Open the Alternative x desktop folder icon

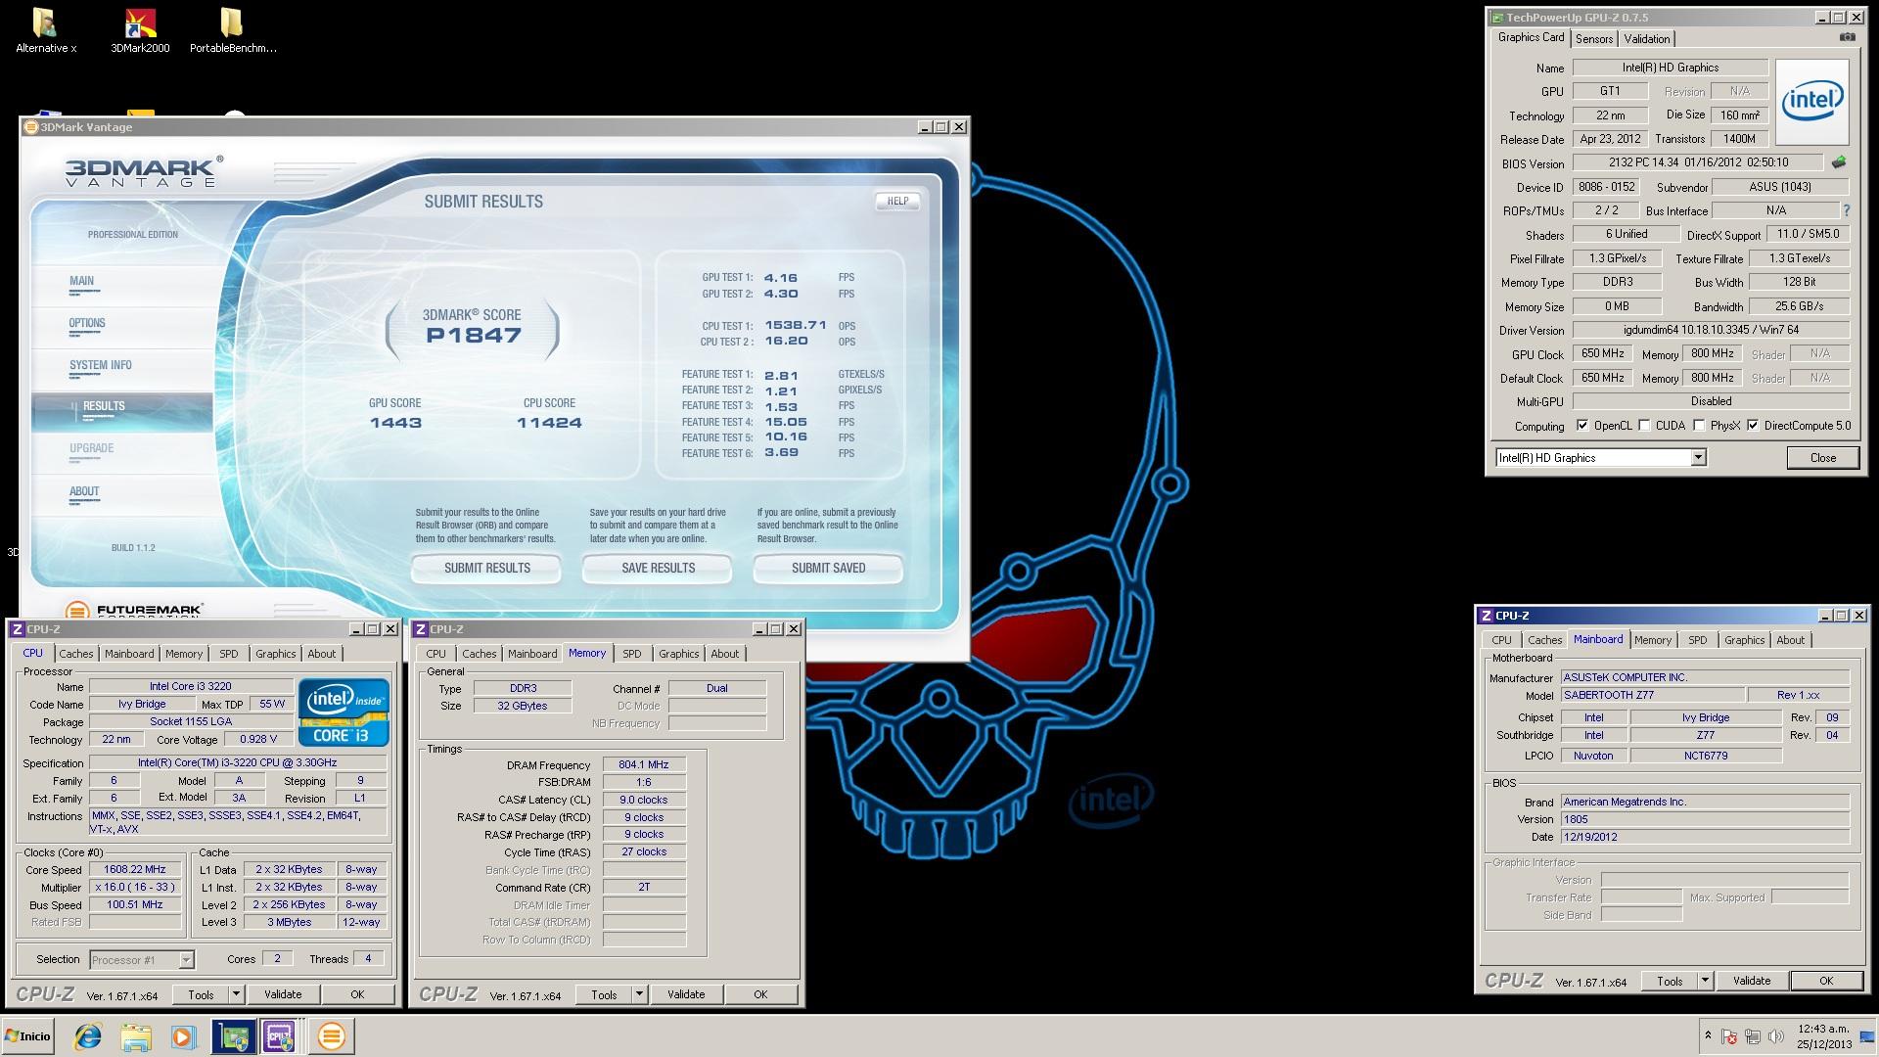(45, 30)
